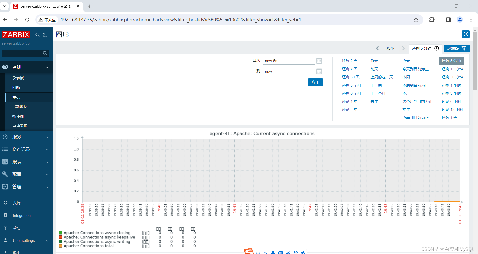The width and height of the screenshot is (478, 254).
Task: Open calendar picker for 到 field
Action: click(x=319, y=72)
